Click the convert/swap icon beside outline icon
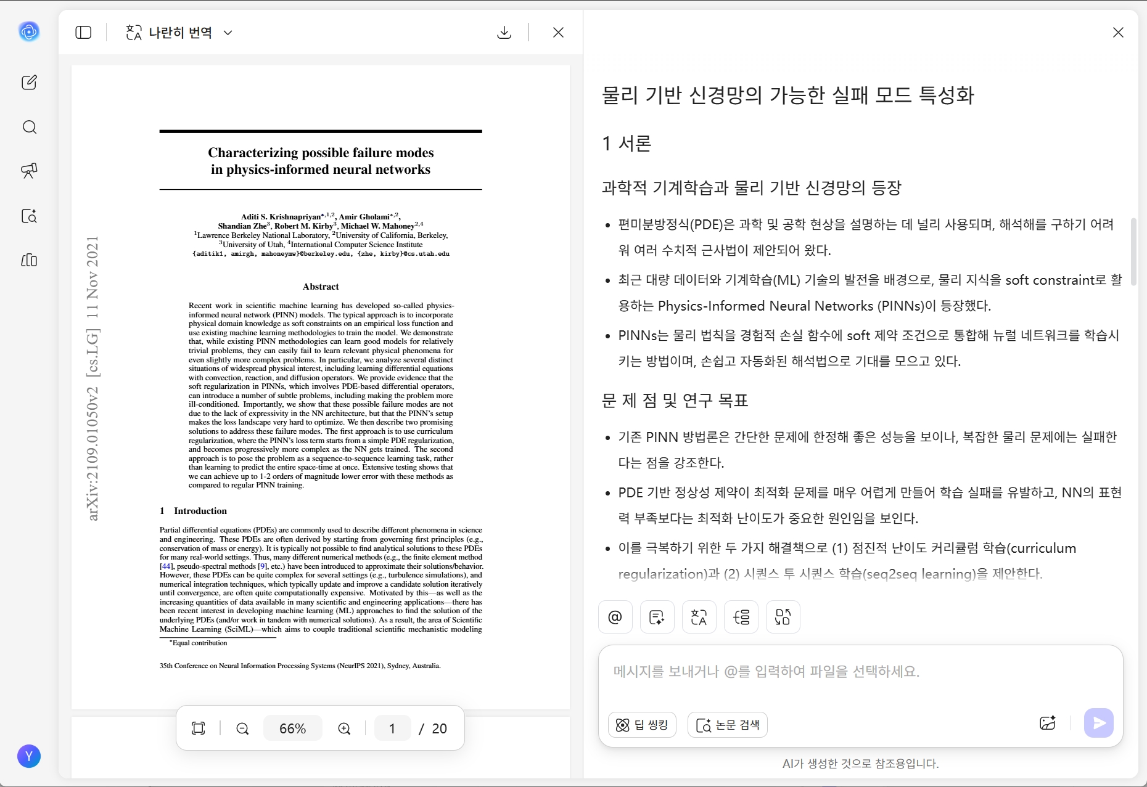This screenshot has width=1147, height=787. point(783,617)
